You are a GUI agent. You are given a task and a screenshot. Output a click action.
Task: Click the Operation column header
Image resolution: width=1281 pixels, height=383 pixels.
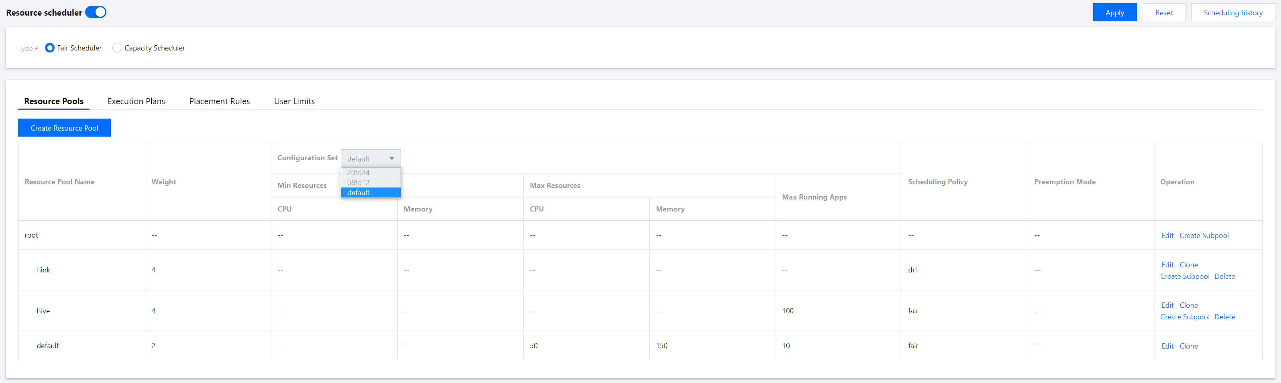1177,182
